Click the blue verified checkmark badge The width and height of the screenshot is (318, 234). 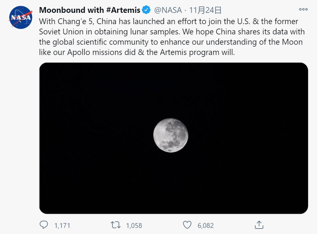click(146, 10)
